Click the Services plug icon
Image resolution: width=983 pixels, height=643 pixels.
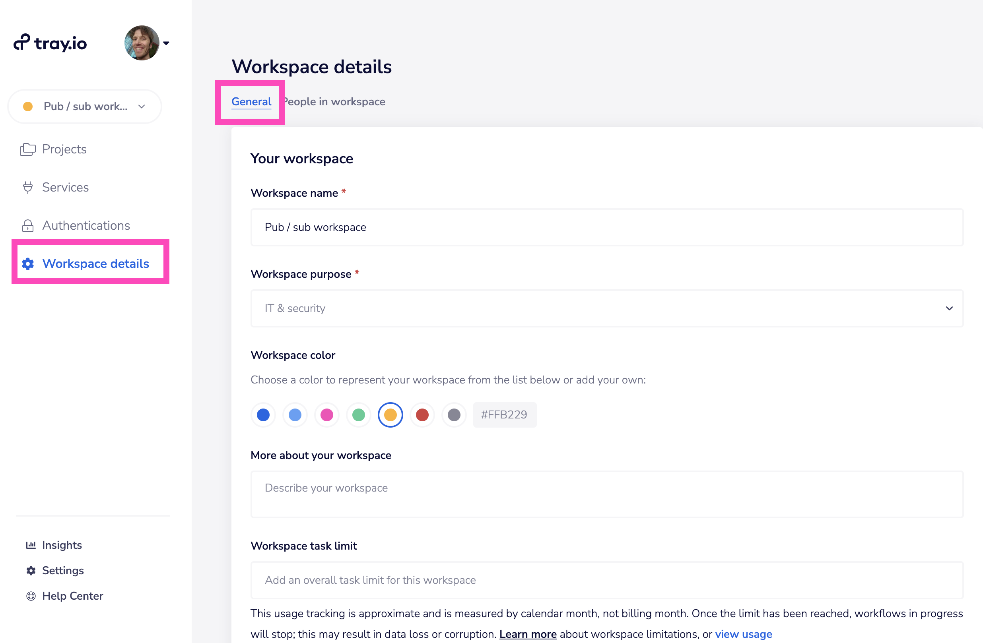[x=28, y=187]
